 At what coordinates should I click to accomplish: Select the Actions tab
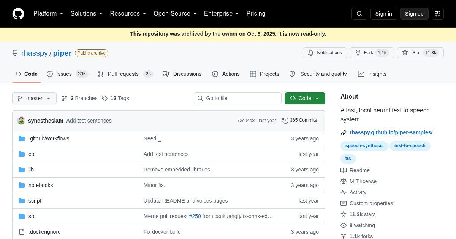226,74
